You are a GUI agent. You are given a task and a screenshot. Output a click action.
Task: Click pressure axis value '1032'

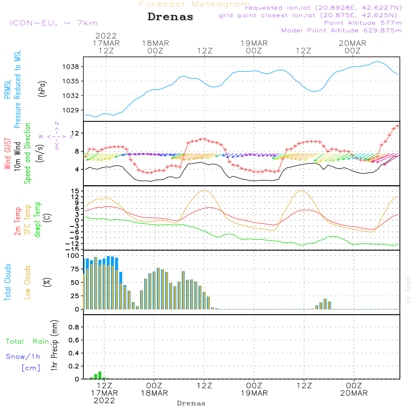[71, 95]
